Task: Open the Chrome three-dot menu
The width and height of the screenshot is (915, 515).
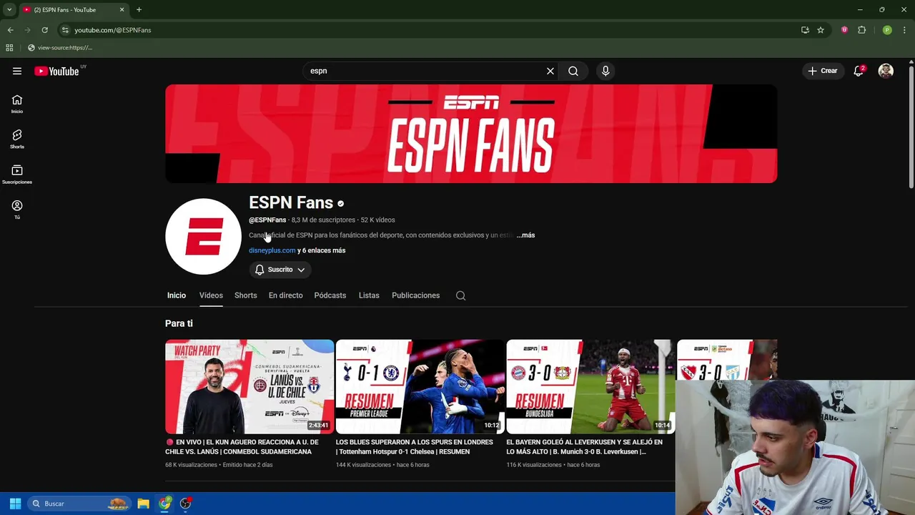Action: (904, 30)
